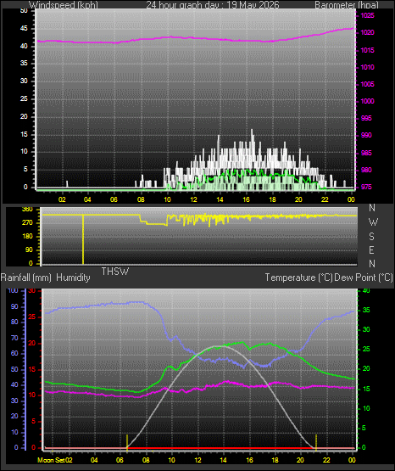395x471 pixels.
Task: Click the 360 value on direction scale
Action: tap(27, 210)
